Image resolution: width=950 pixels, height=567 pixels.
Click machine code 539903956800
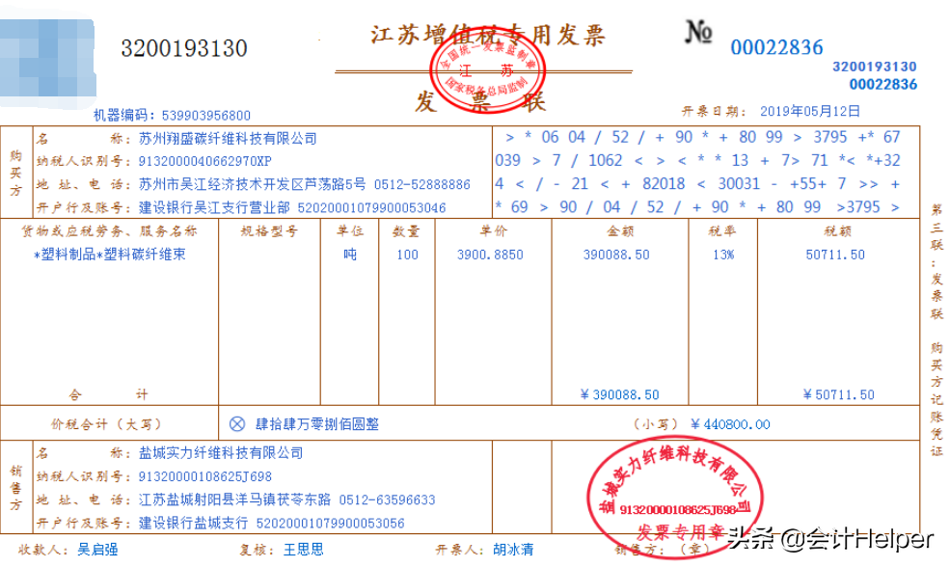click(206, 115)
